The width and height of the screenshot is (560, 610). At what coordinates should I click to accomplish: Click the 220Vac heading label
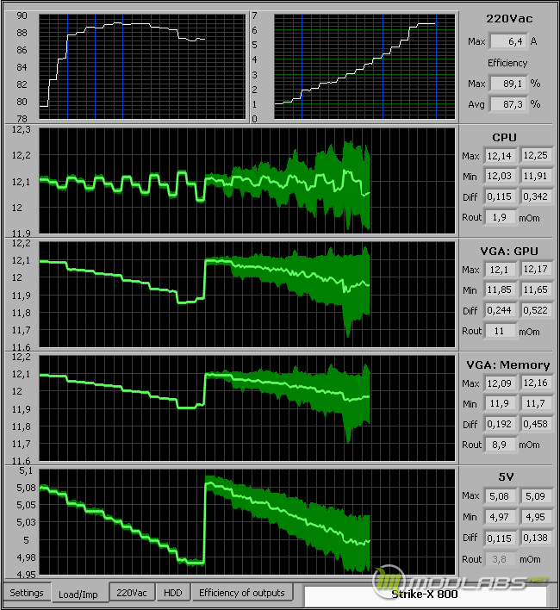click(509, 19)
